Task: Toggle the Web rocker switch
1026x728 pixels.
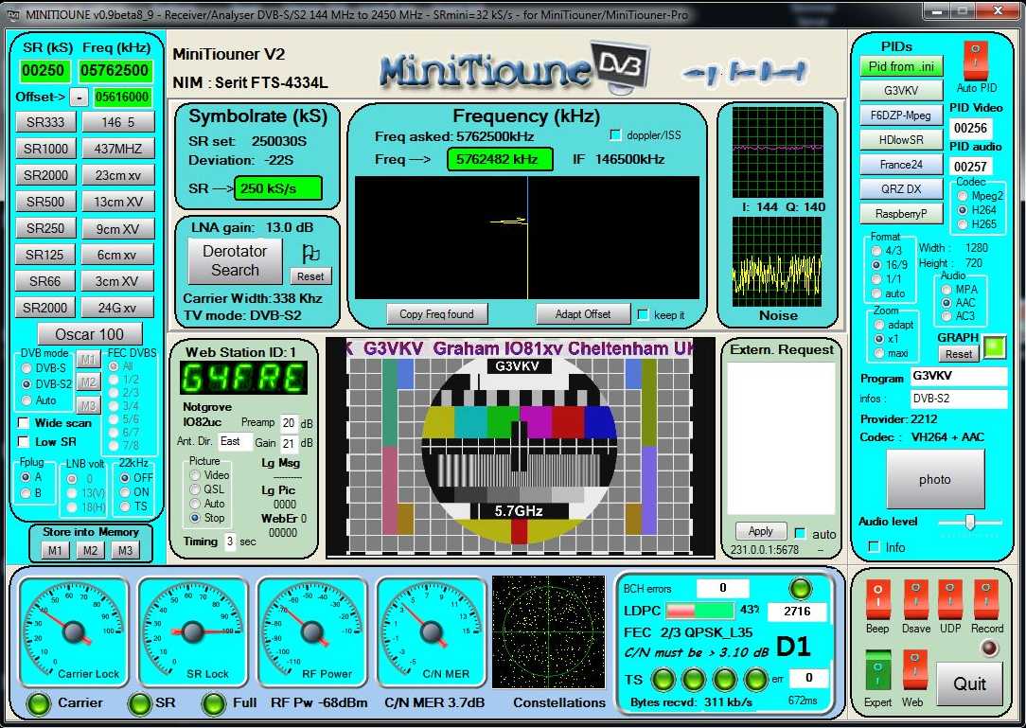Action: 914,670
